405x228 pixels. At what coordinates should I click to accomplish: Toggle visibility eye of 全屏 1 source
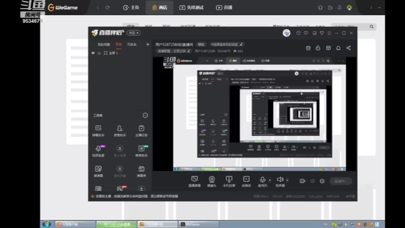pyautogui.click(x=93, y=53)
